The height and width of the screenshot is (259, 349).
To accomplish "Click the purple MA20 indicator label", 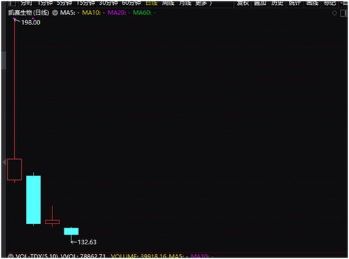I will 119,13.
